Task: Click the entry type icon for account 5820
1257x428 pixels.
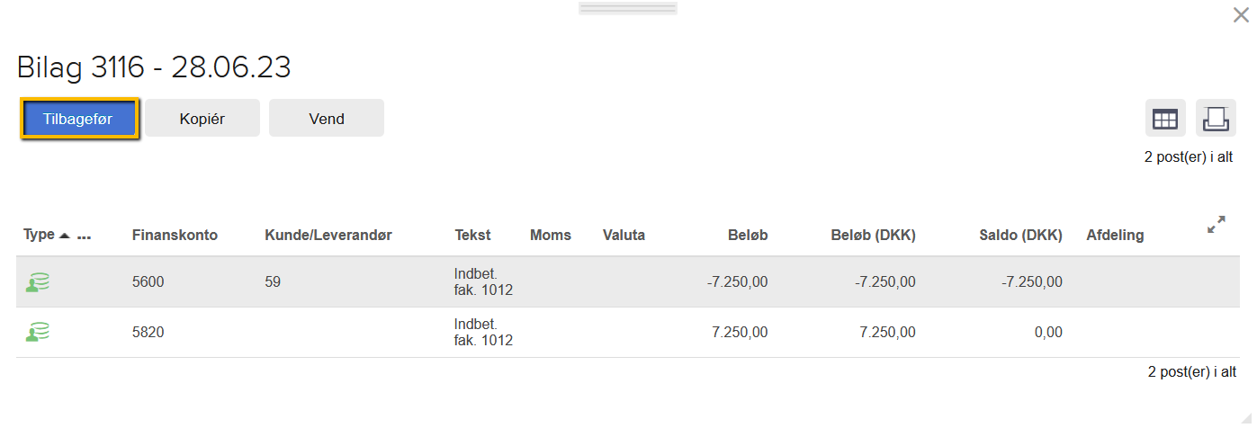Action: tap(37, 333)
